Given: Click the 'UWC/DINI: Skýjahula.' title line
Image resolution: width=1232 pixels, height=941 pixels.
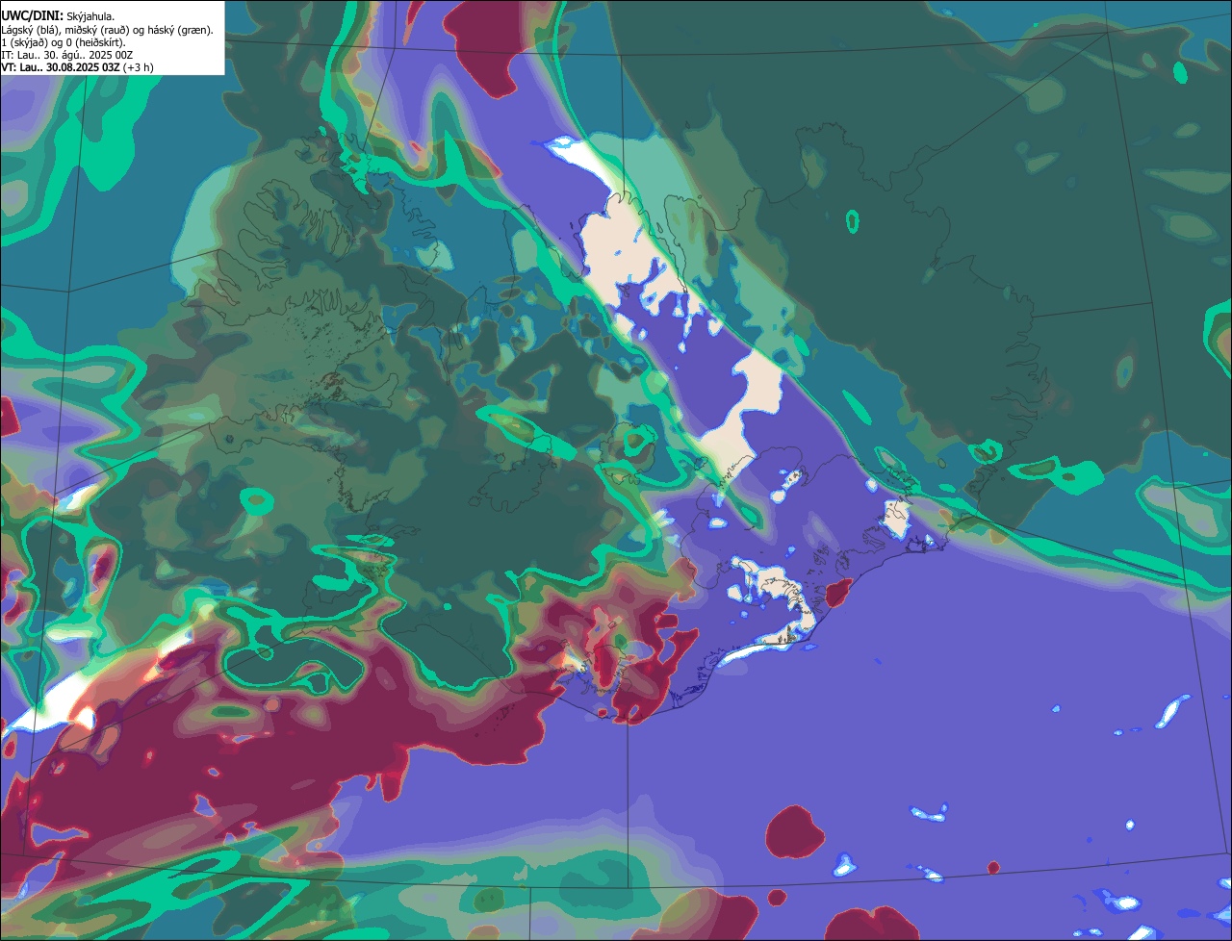Looking at the screenshot, I should click(x=58, y=16).
